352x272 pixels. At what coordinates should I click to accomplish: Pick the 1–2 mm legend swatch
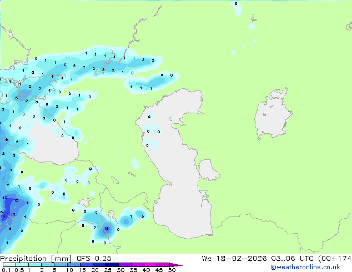(35, 265)
